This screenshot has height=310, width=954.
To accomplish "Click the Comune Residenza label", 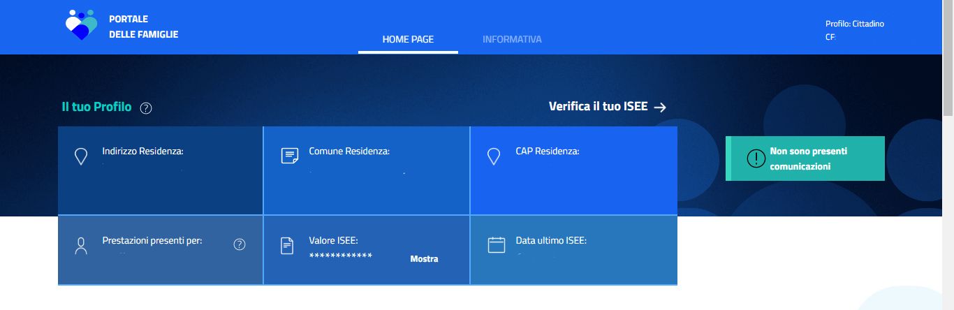I will point(349,151).
